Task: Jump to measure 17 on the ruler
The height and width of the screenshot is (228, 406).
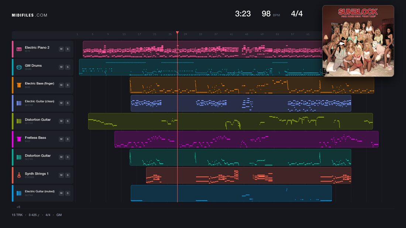Action: coord(139,34)
